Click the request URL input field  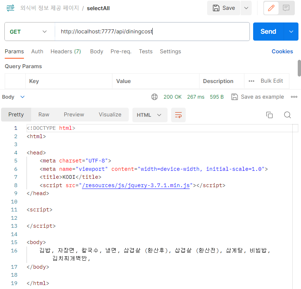(x=152, y=32)
